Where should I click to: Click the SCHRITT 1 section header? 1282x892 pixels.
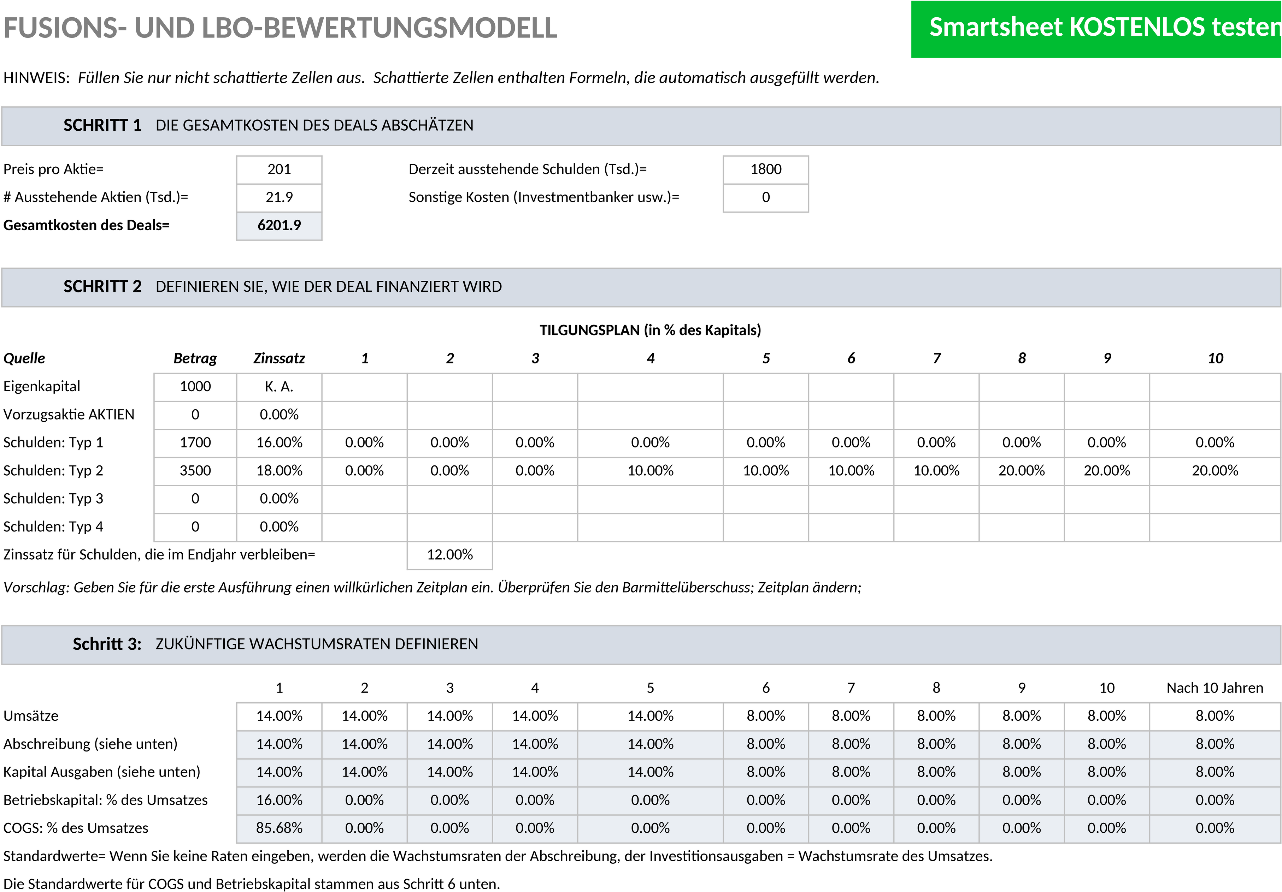click(x=641, y=126)
